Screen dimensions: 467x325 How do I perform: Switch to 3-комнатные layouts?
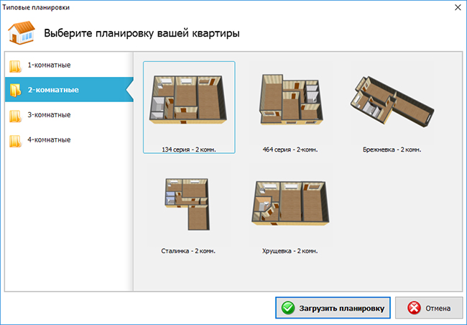tap(69, 115)
